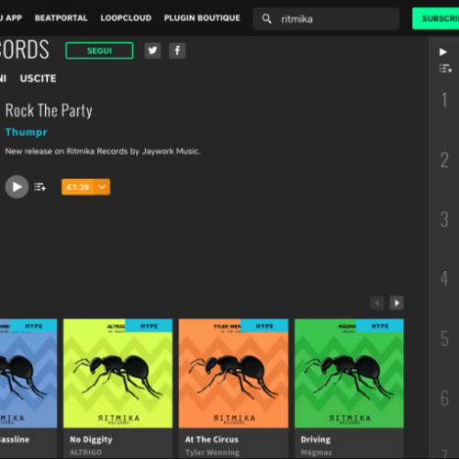Open the Beatportal menu link
This screenshot has height=459, width=459.
coord(62,18)
